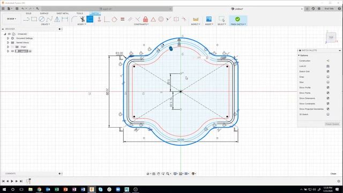This screenshot has height=193, width=343.
Task: Apply the Fix/Unfix lock constraint
Action: [145, 19]
